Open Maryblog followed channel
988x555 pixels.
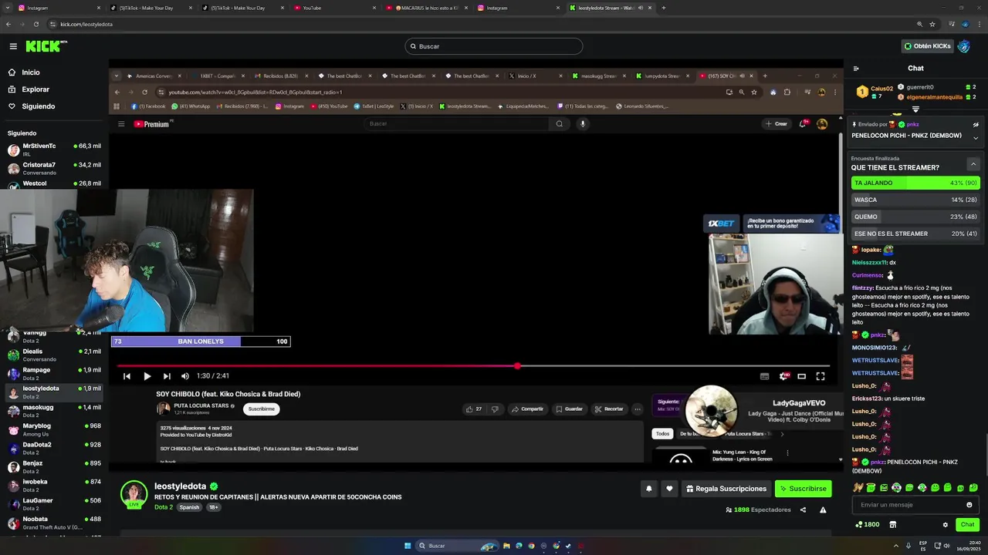(54, 429)
